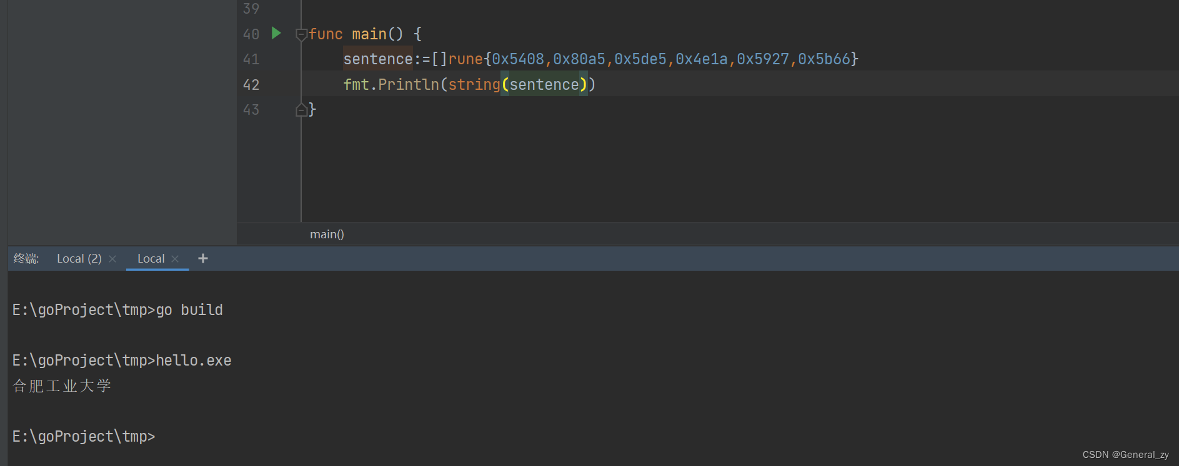This screenshot has height=466, width=1179.
Task: Click hex value 0x5b66 in code
Action: [824, 59]
